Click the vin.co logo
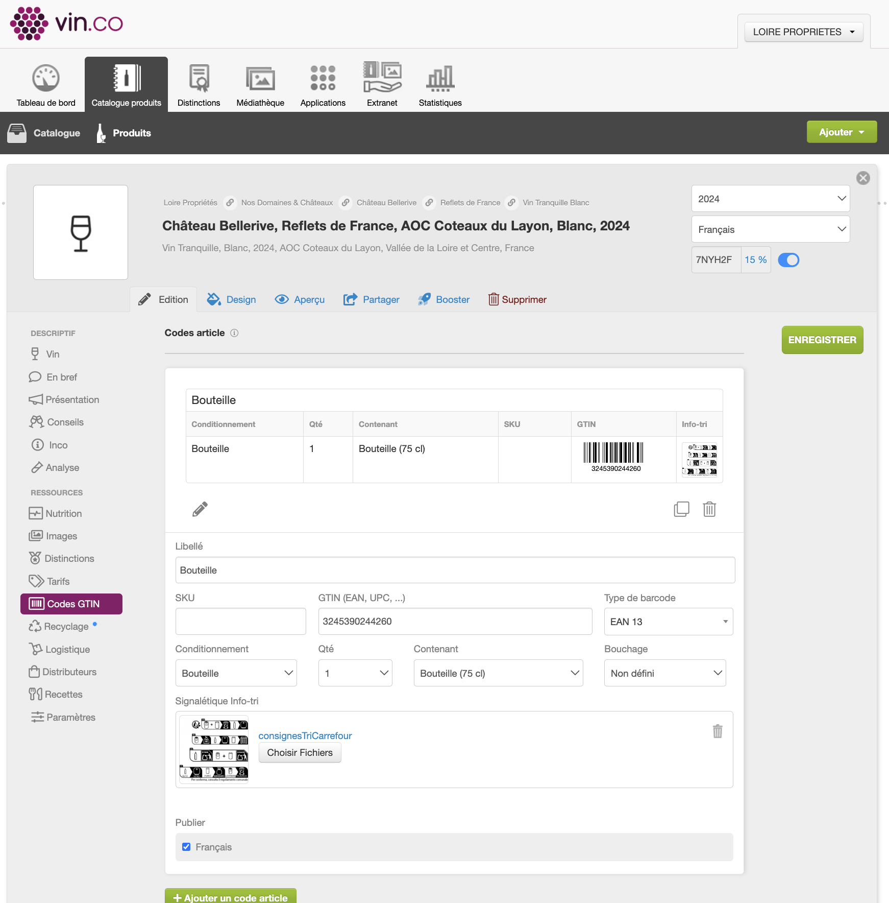 click(67, 23)
